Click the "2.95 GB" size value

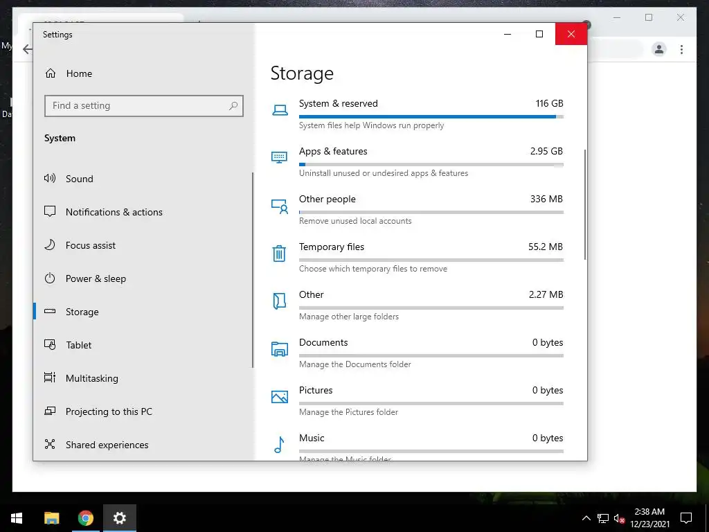tap(546, 151)
